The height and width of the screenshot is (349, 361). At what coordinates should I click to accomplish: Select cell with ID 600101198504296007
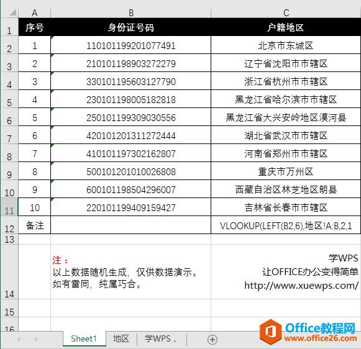point(130,189)
